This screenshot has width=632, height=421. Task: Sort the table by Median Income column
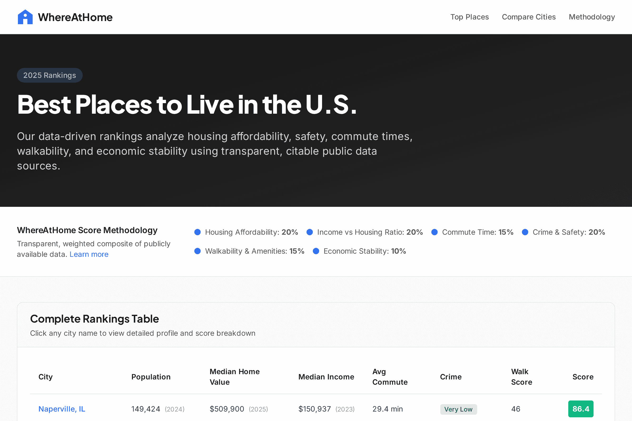326,377
